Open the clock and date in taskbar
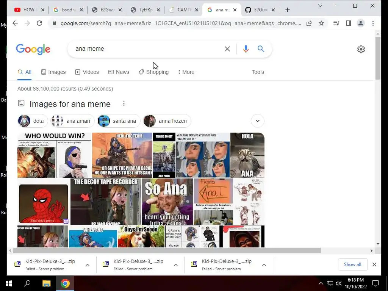Screen dimensions: 388x291 click(x=355, y=283)
